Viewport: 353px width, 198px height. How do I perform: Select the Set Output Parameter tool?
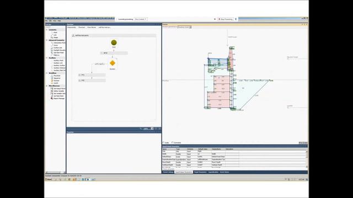tap(59, 89)
